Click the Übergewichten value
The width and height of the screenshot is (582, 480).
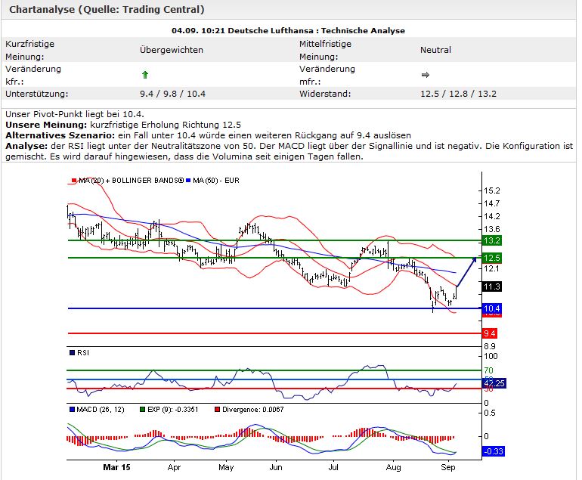[172, 50]
